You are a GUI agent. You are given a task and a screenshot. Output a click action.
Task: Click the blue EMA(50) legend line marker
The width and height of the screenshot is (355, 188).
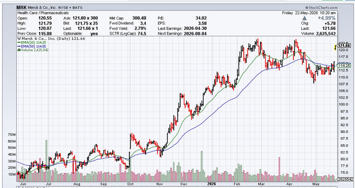(19, 46)
